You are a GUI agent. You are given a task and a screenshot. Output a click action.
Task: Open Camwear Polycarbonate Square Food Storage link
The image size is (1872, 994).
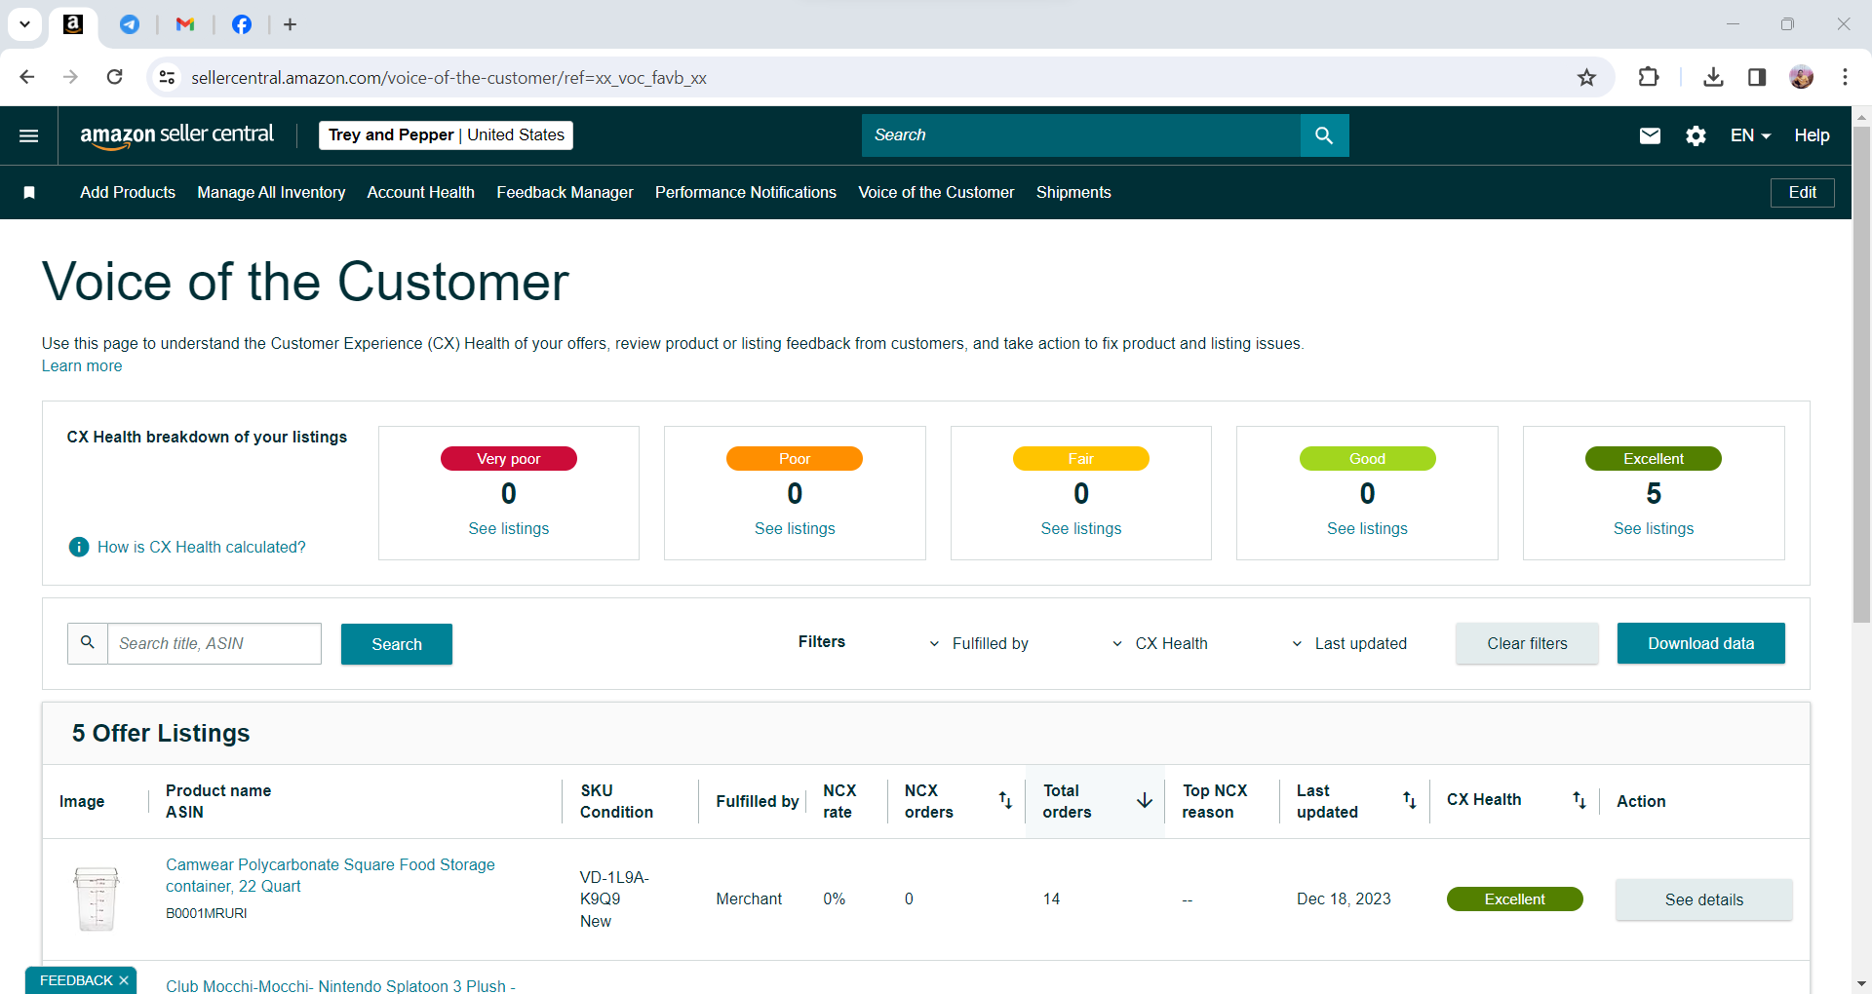tap(331, 876)
